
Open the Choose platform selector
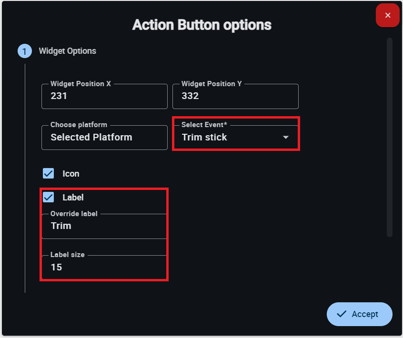coord(104,138)
